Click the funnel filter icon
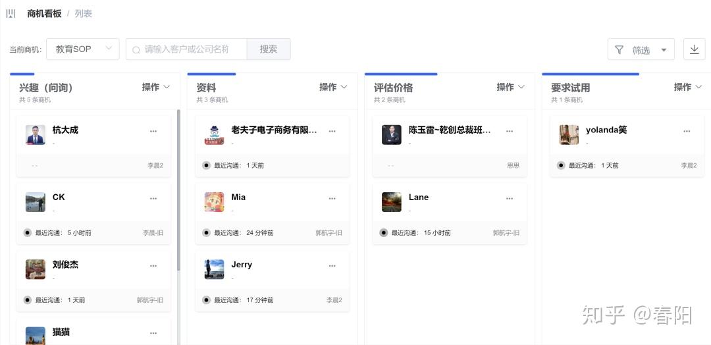 click(619, 50)
